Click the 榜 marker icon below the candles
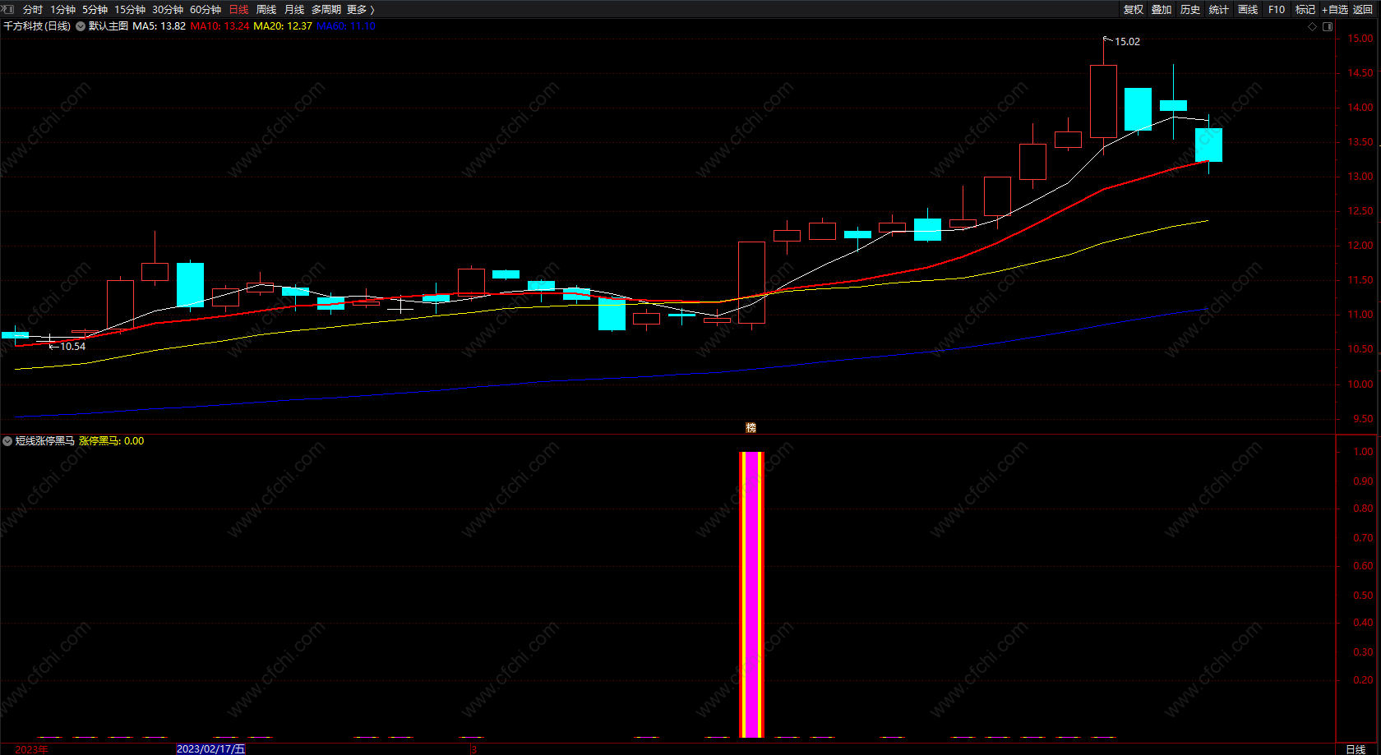Screen dimensions: 1381x755 [x=751, y=427]
